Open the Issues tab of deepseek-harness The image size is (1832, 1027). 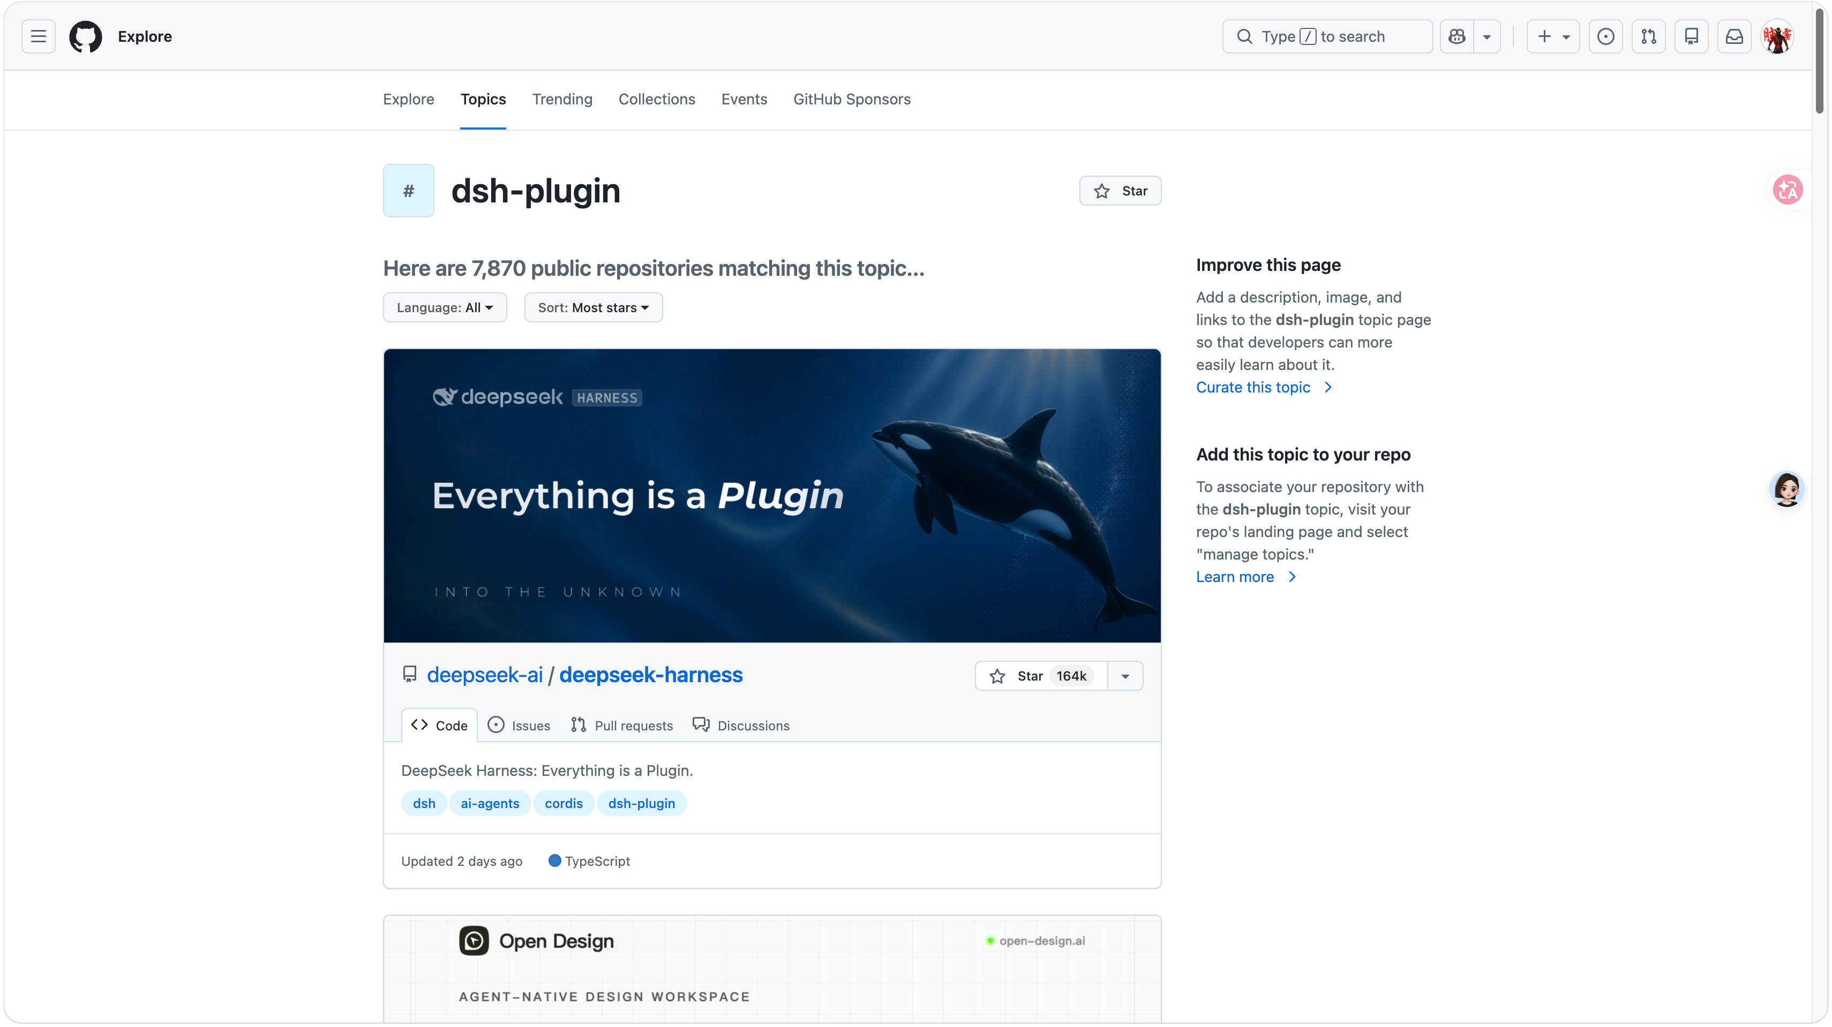click(519, 725)
